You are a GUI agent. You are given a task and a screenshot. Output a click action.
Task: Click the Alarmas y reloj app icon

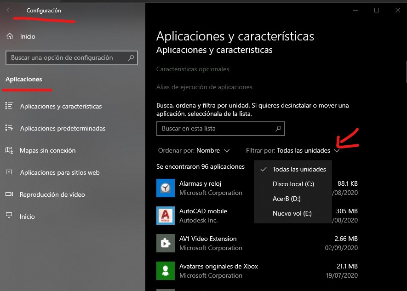coord(166,188)
